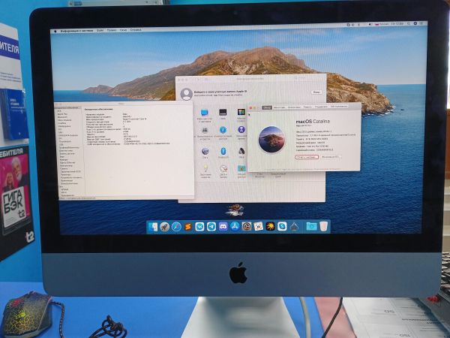Open Safari from the Dock

[176, 227]
